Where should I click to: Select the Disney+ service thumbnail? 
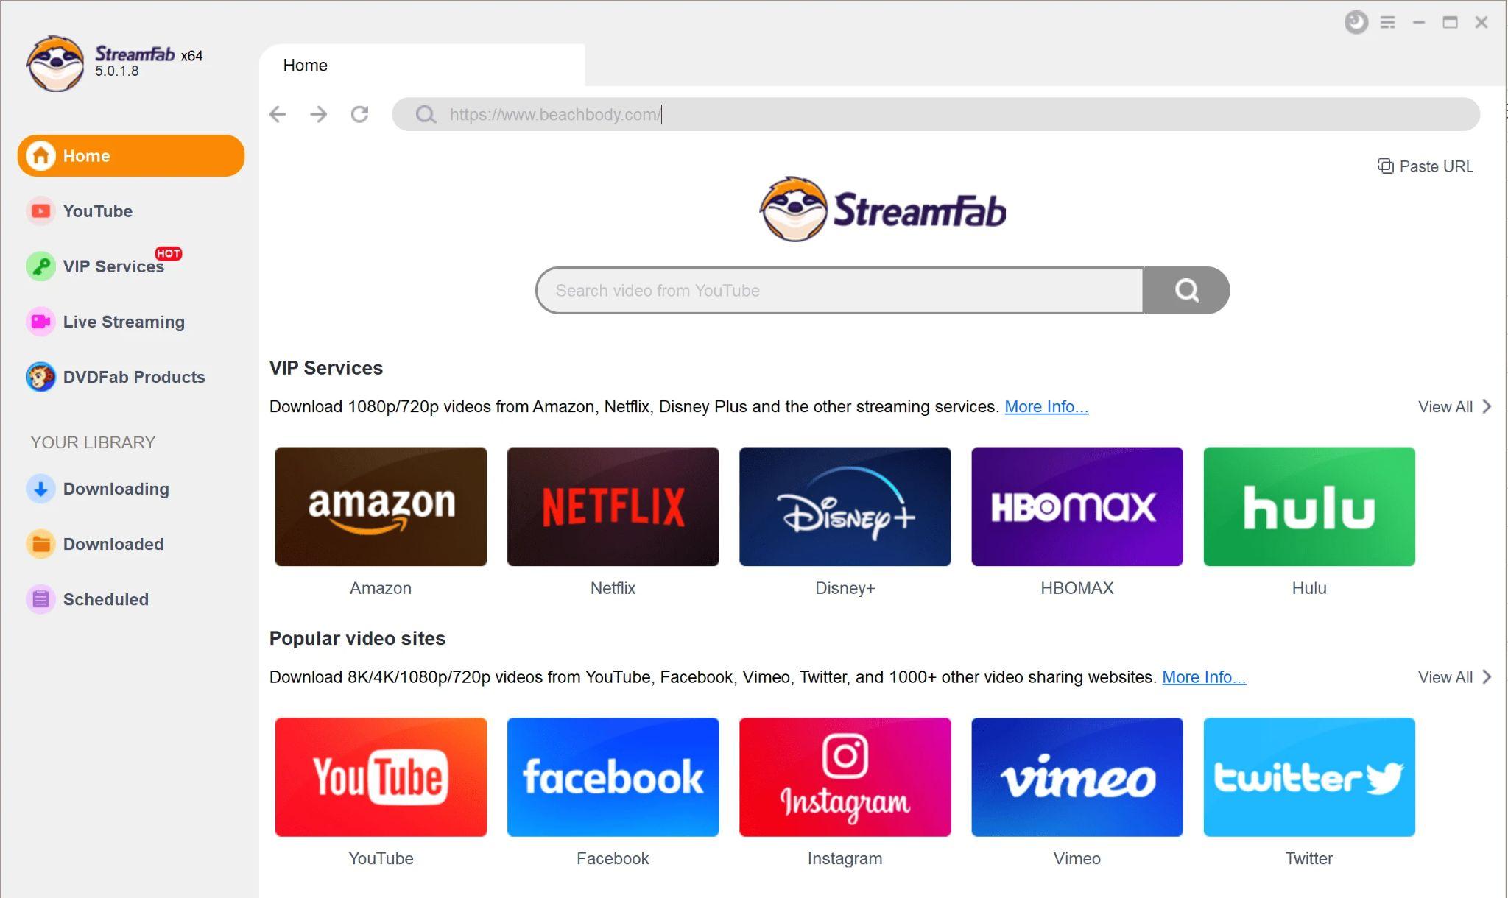tap(845, 506)
